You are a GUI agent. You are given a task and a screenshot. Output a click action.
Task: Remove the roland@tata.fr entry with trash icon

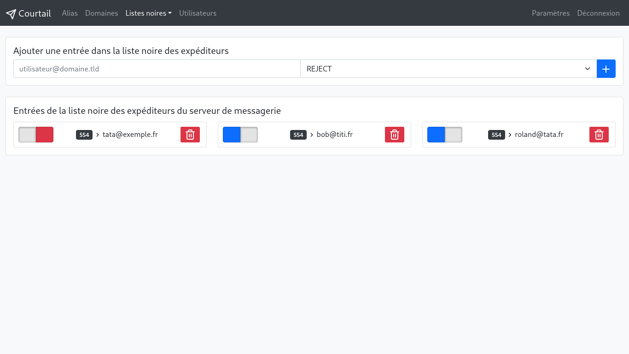(599, 135)
